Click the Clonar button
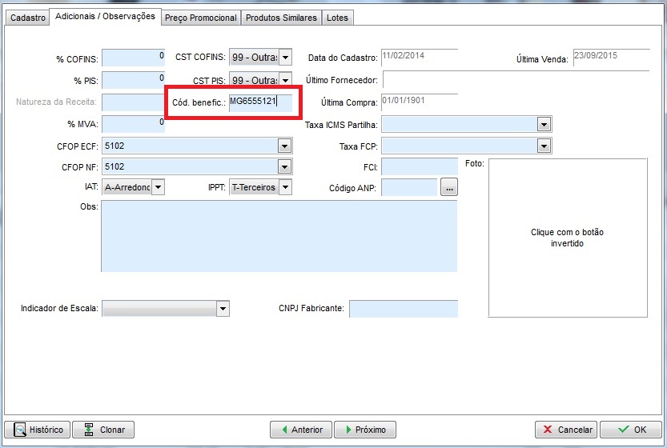Viewport: 667px width, 448px height. coord(103,430)
